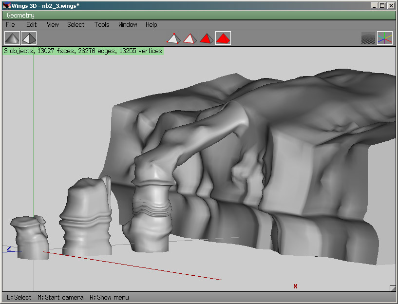Open the File menu
This screenshot has height=304, width=398.
pyautogui.click(x=10, y=24)
